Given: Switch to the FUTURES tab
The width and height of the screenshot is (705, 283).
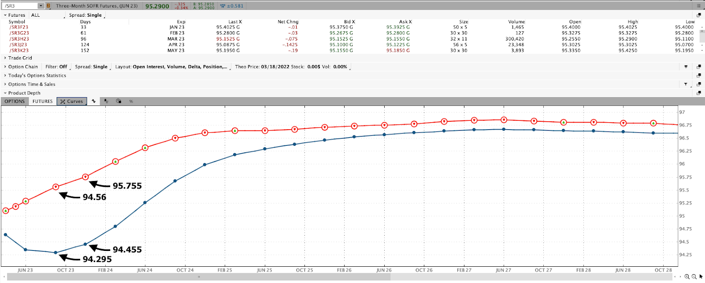Looking at the screenshot, I should tap(42, 102).
